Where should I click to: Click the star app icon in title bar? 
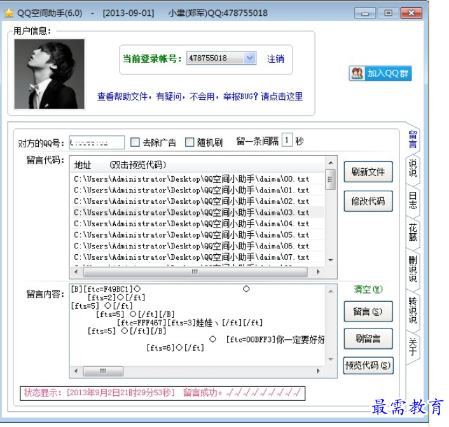[x=9, y=13]
